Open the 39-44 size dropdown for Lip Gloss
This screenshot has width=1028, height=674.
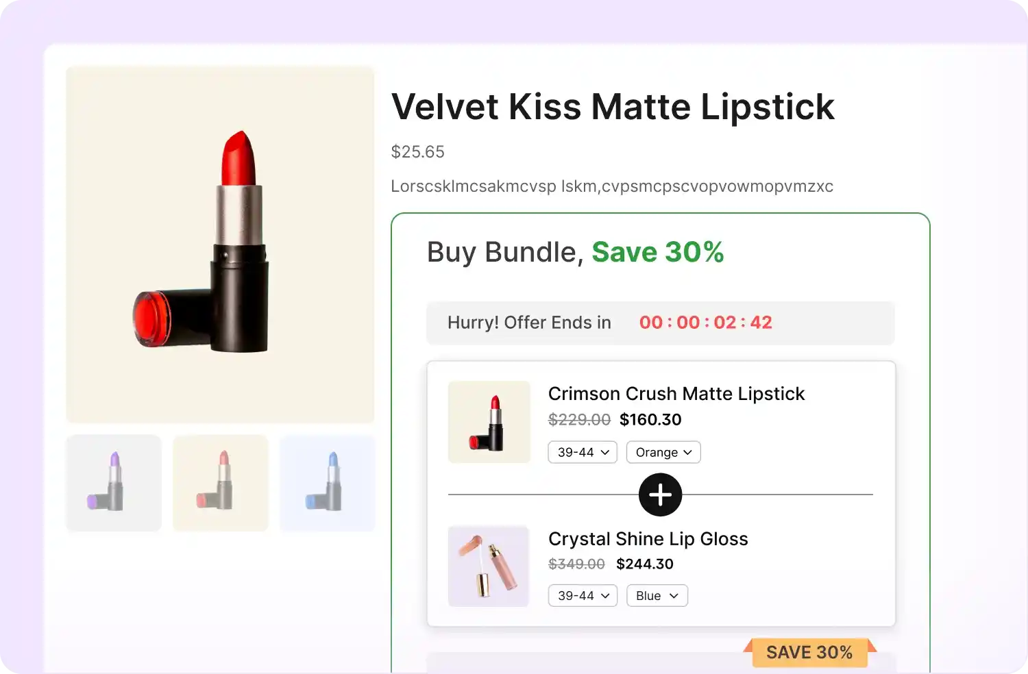tap(583, 596)
